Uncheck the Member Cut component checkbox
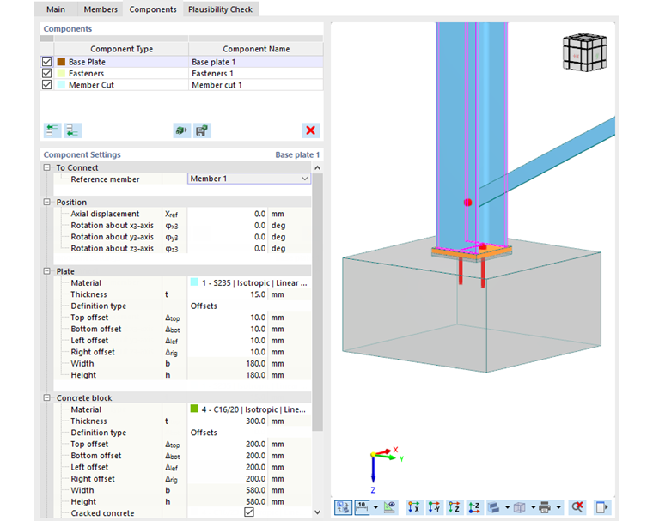Viewport: 653px width, 521px height. tap(46, 84)
